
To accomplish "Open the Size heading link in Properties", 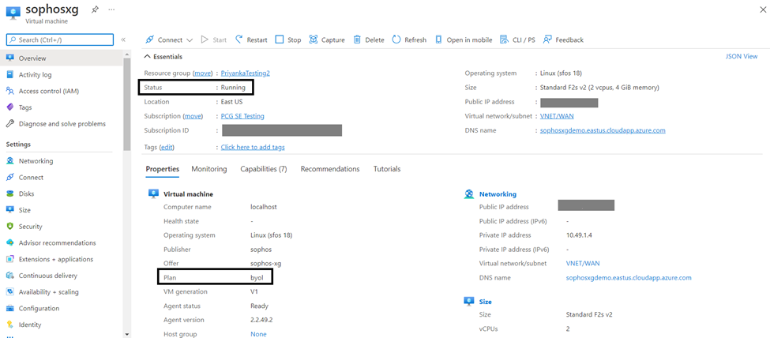I will pyautogui.click(x=486, y=302).
